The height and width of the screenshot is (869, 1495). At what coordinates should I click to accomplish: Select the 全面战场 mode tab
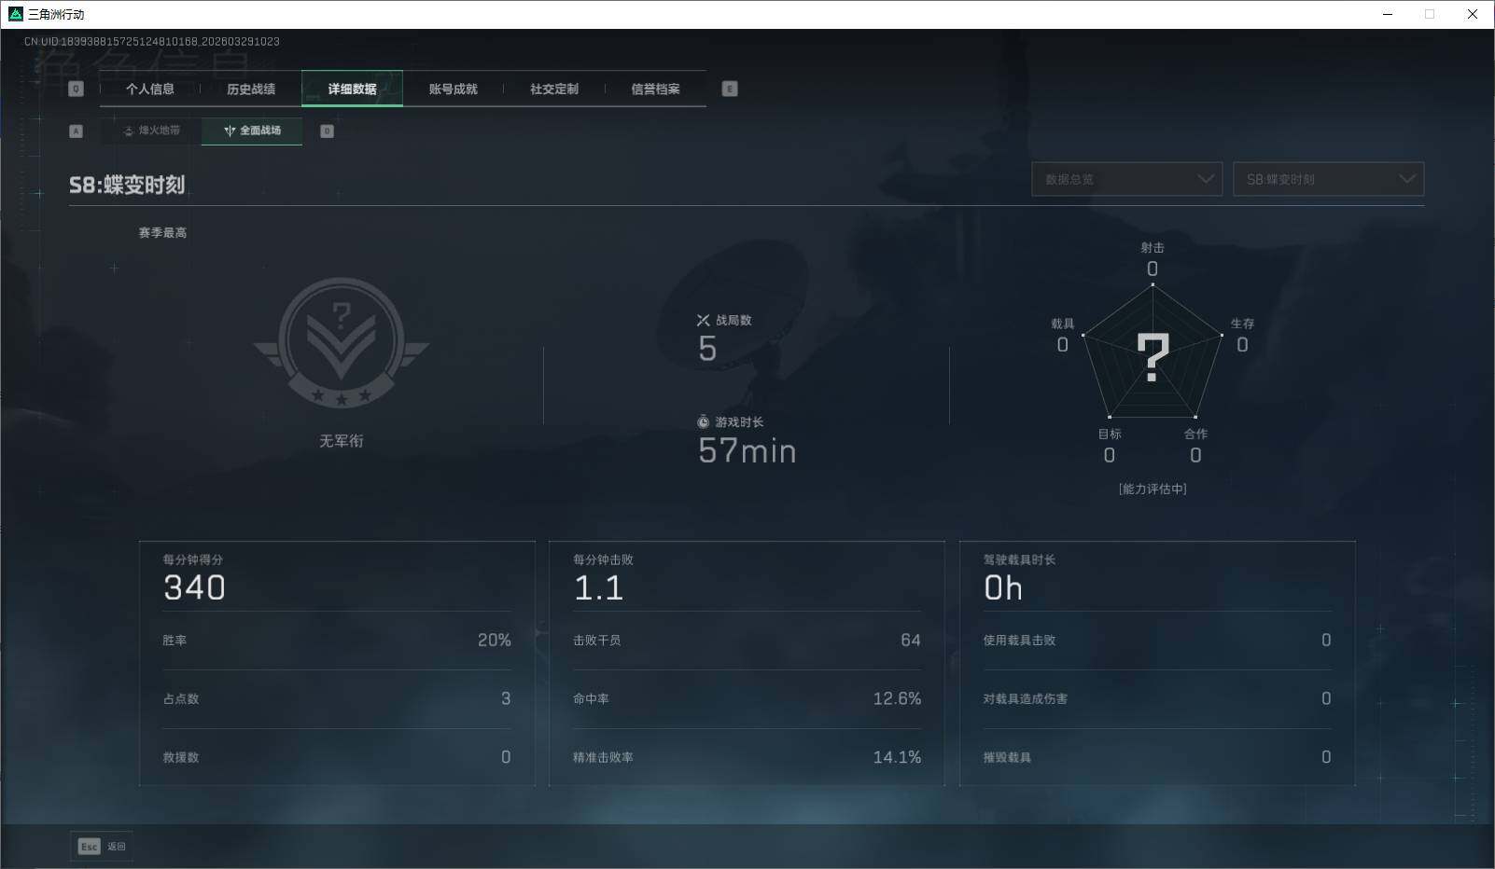pos(252,131)
